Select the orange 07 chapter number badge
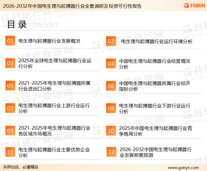The width and height of the screenshot is (207, 171). 10,108
